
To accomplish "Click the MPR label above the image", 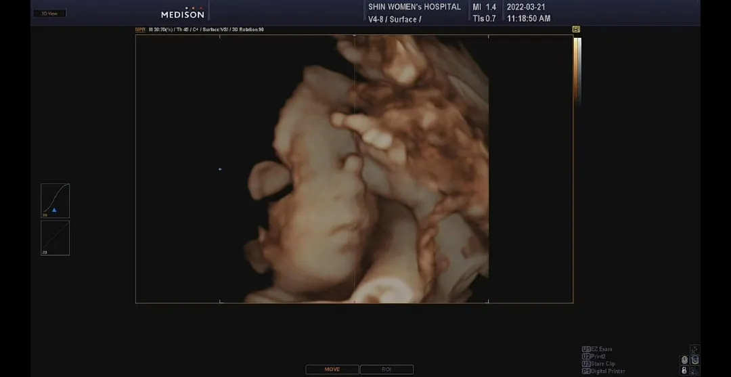I will [140, 29].
